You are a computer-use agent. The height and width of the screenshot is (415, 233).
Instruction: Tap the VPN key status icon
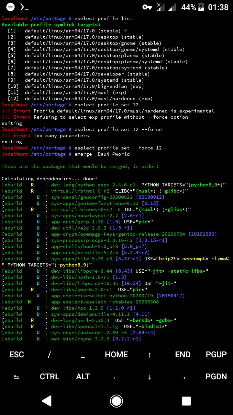pyautogui.click(x=147, y=7)
